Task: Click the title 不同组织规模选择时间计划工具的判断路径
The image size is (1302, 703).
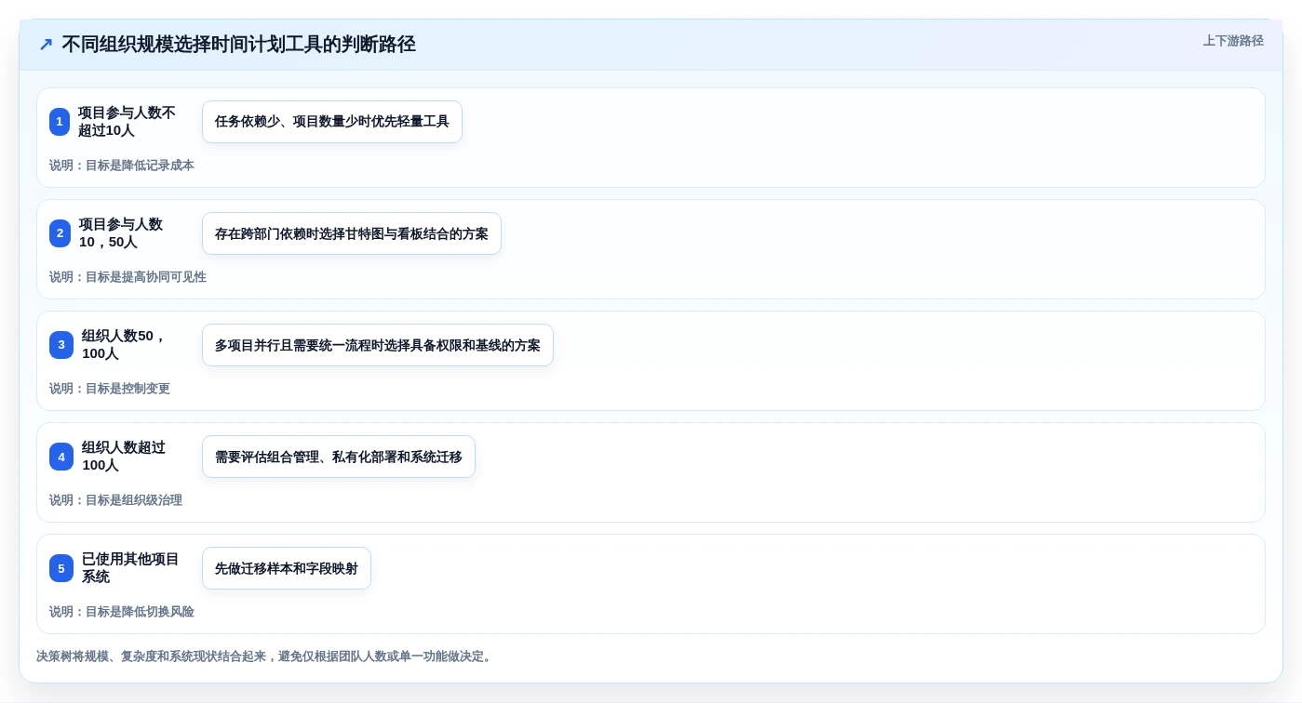Action: (x=238, y=45)
